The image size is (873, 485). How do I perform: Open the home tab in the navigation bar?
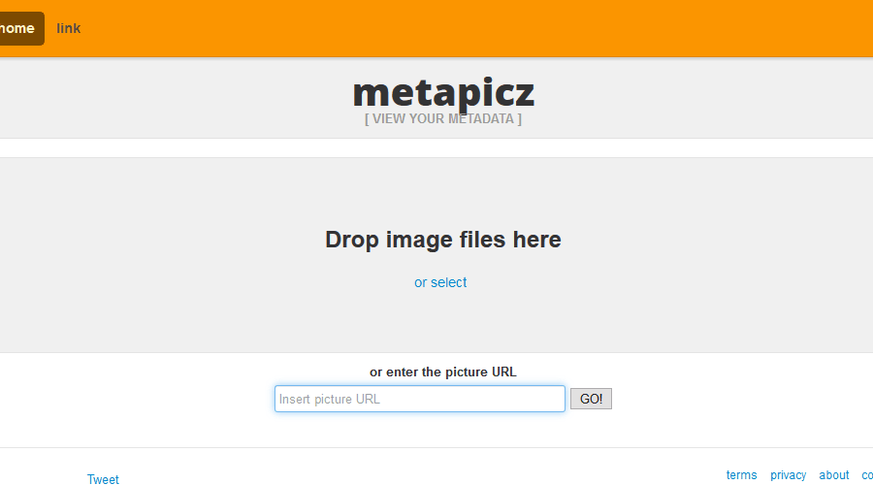[19, 28]
